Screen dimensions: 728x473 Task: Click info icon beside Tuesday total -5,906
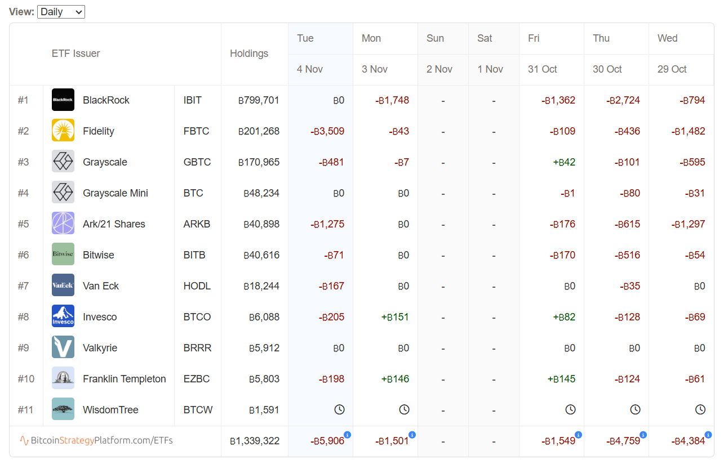pos(348,435)
